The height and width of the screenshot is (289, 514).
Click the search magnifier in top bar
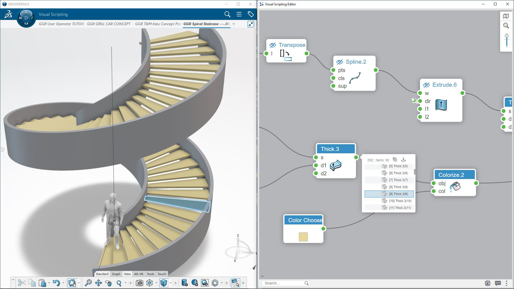tap(227, 14)
